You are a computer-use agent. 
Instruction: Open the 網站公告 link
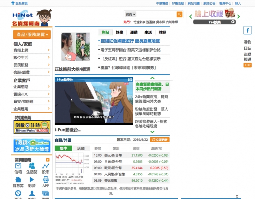click(x=209, y=3)
